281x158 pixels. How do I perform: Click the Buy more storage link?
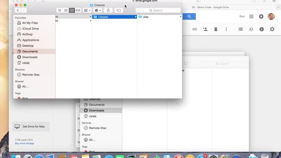click(x=25, y=144)
